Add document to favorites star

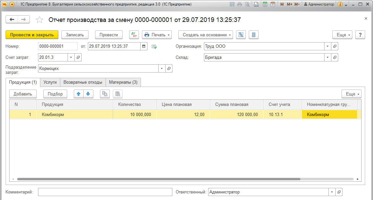pyautogui.click(x=39, y=20)
